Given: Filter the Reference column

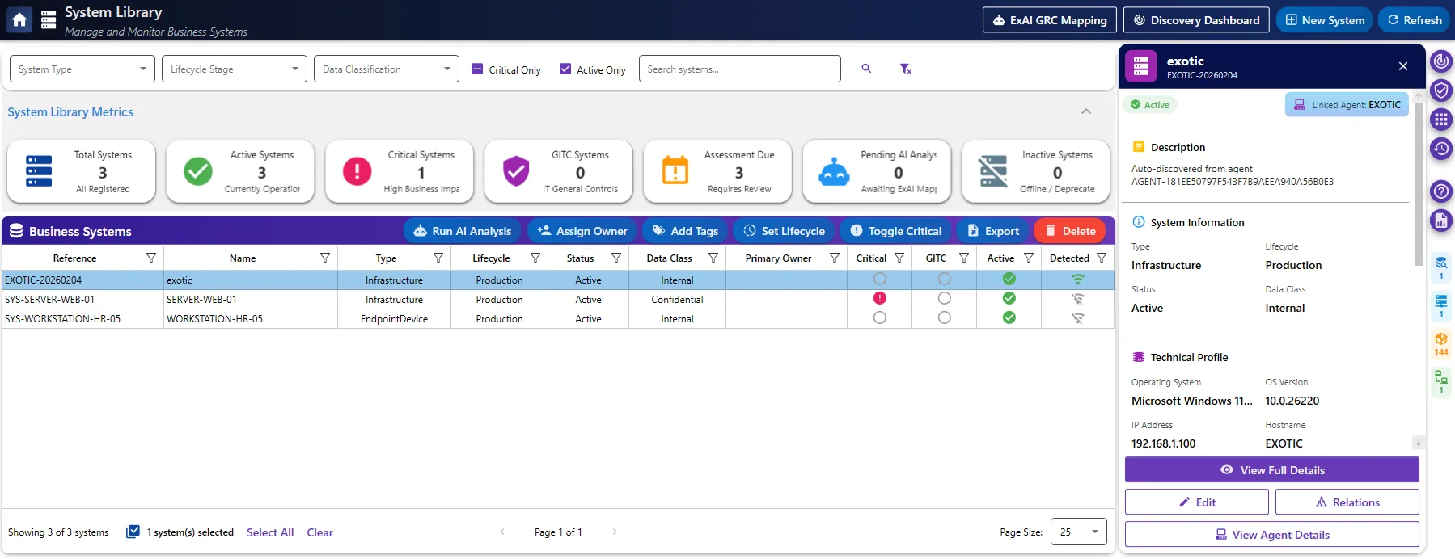Looking at the screenshot, I should (x=150, y=258).
